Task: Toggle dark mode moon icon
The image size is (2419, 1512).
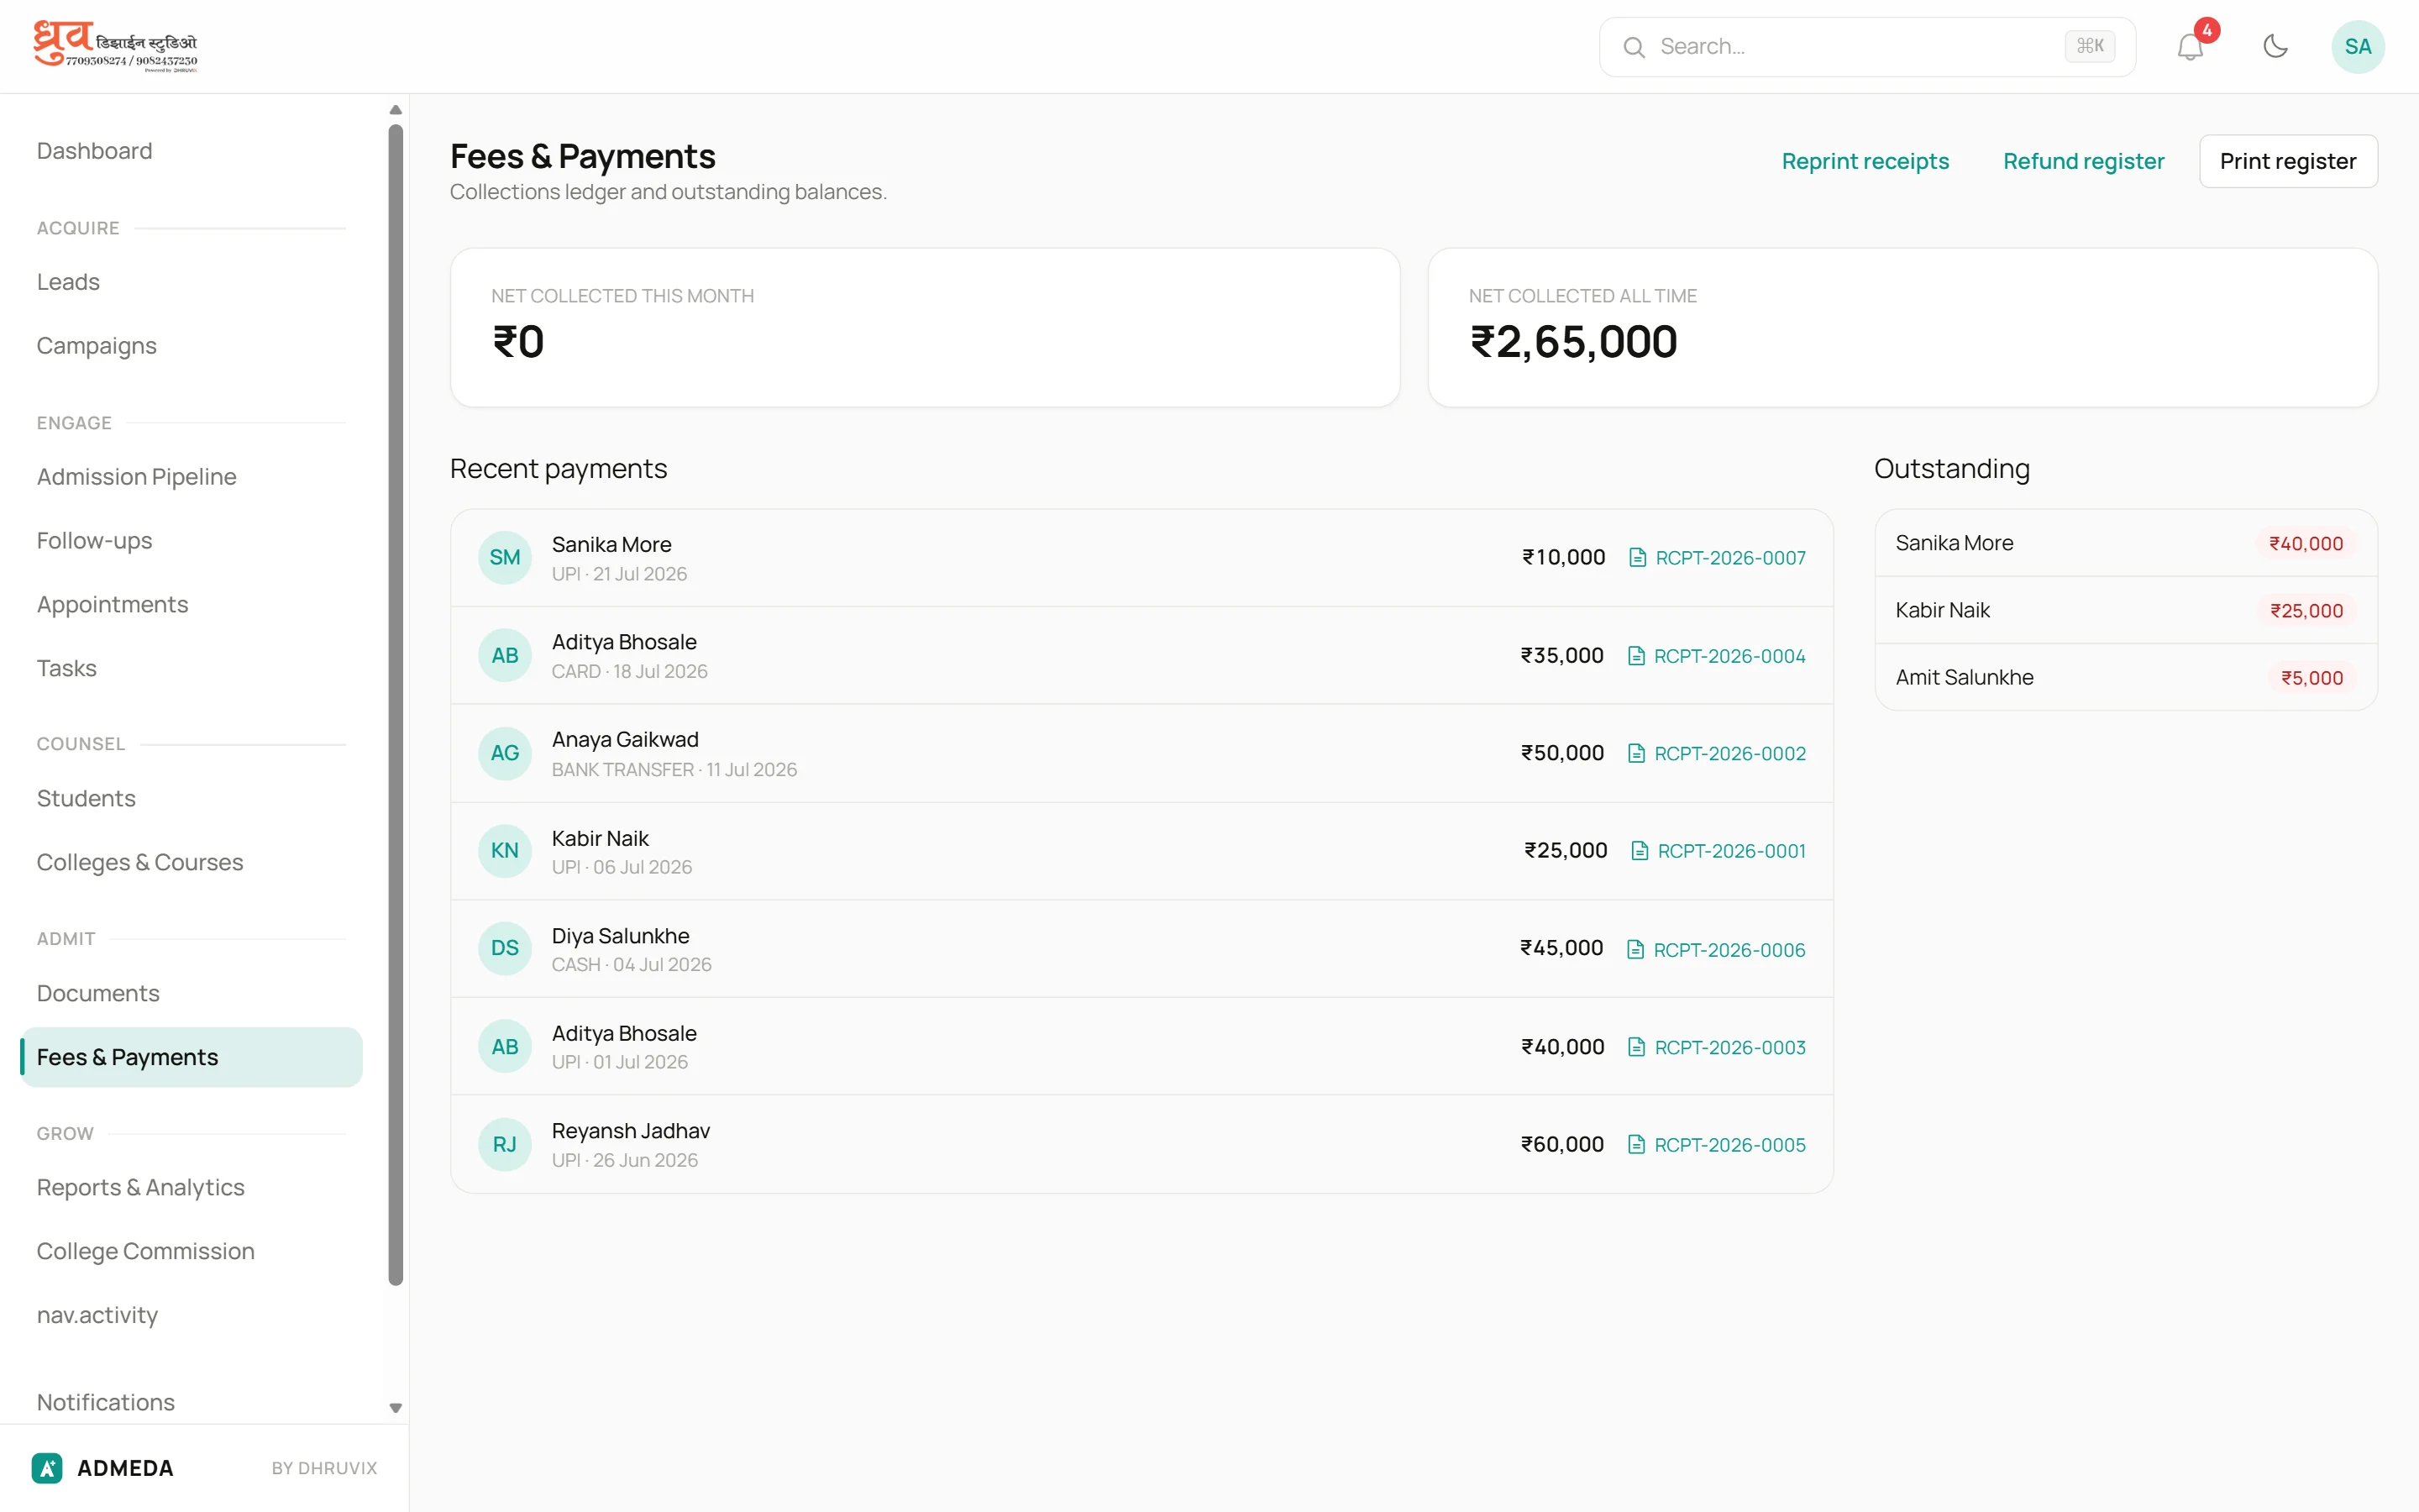Action: [x=2275, y=47]
